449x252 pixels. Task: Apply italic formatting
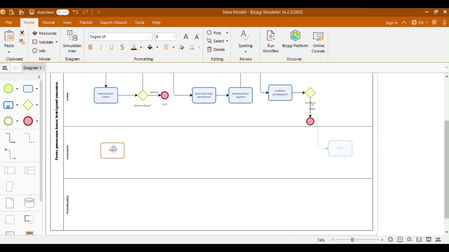click(101, 47)
